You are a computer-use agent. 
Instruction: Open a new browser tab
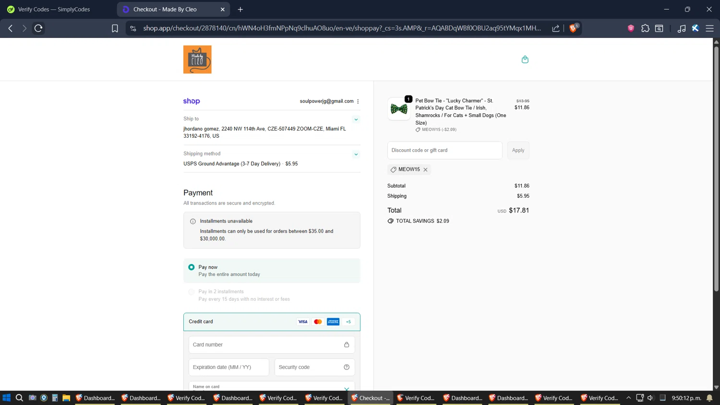tap(240, 9)
